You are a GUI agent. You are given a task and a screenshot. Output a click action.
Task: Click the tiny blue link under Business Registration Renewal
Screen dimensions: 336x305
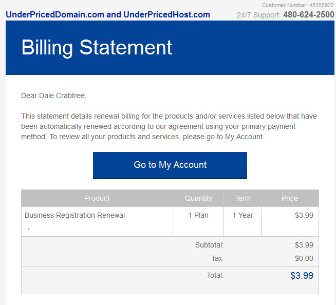tap(28, 229)
